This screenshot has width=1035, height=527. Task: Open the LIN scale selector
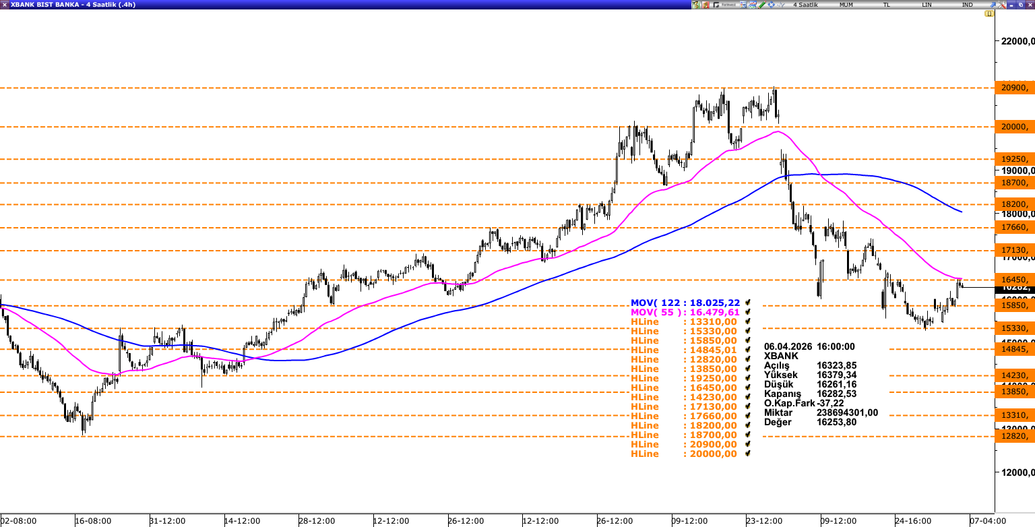click(x=927, y=4)
